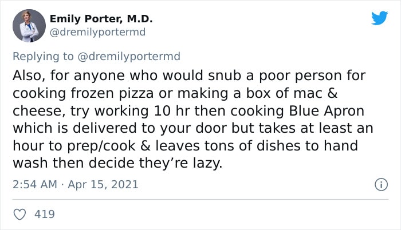Visit the @dremilyportermd handle under the name

point(97,32)
